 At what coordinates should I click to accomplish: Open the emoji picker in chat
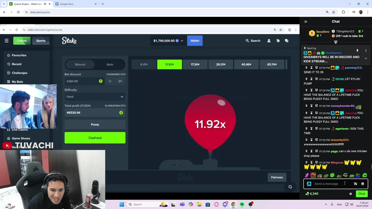362,184
